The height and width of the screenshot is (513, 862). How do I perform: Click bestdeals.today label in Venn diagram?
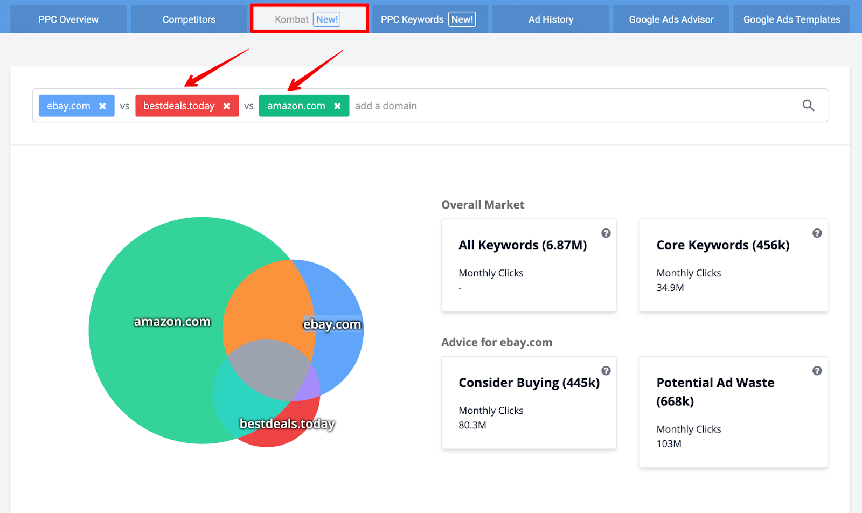[287, 424]
